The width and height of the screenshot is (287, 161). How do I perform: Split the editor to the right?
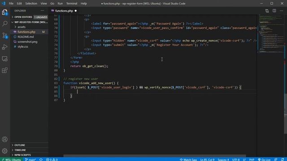click(x=274, y=11)
